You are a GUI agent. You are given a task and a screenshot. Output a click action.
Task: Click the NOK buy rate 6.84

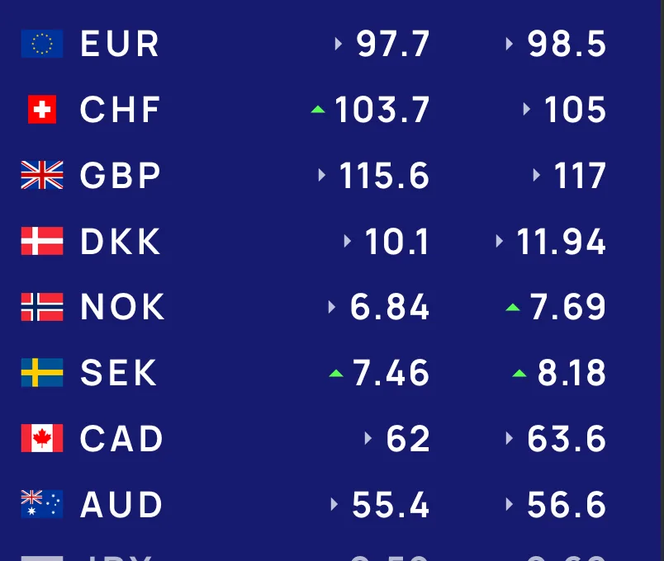click(x=390, y=307)
